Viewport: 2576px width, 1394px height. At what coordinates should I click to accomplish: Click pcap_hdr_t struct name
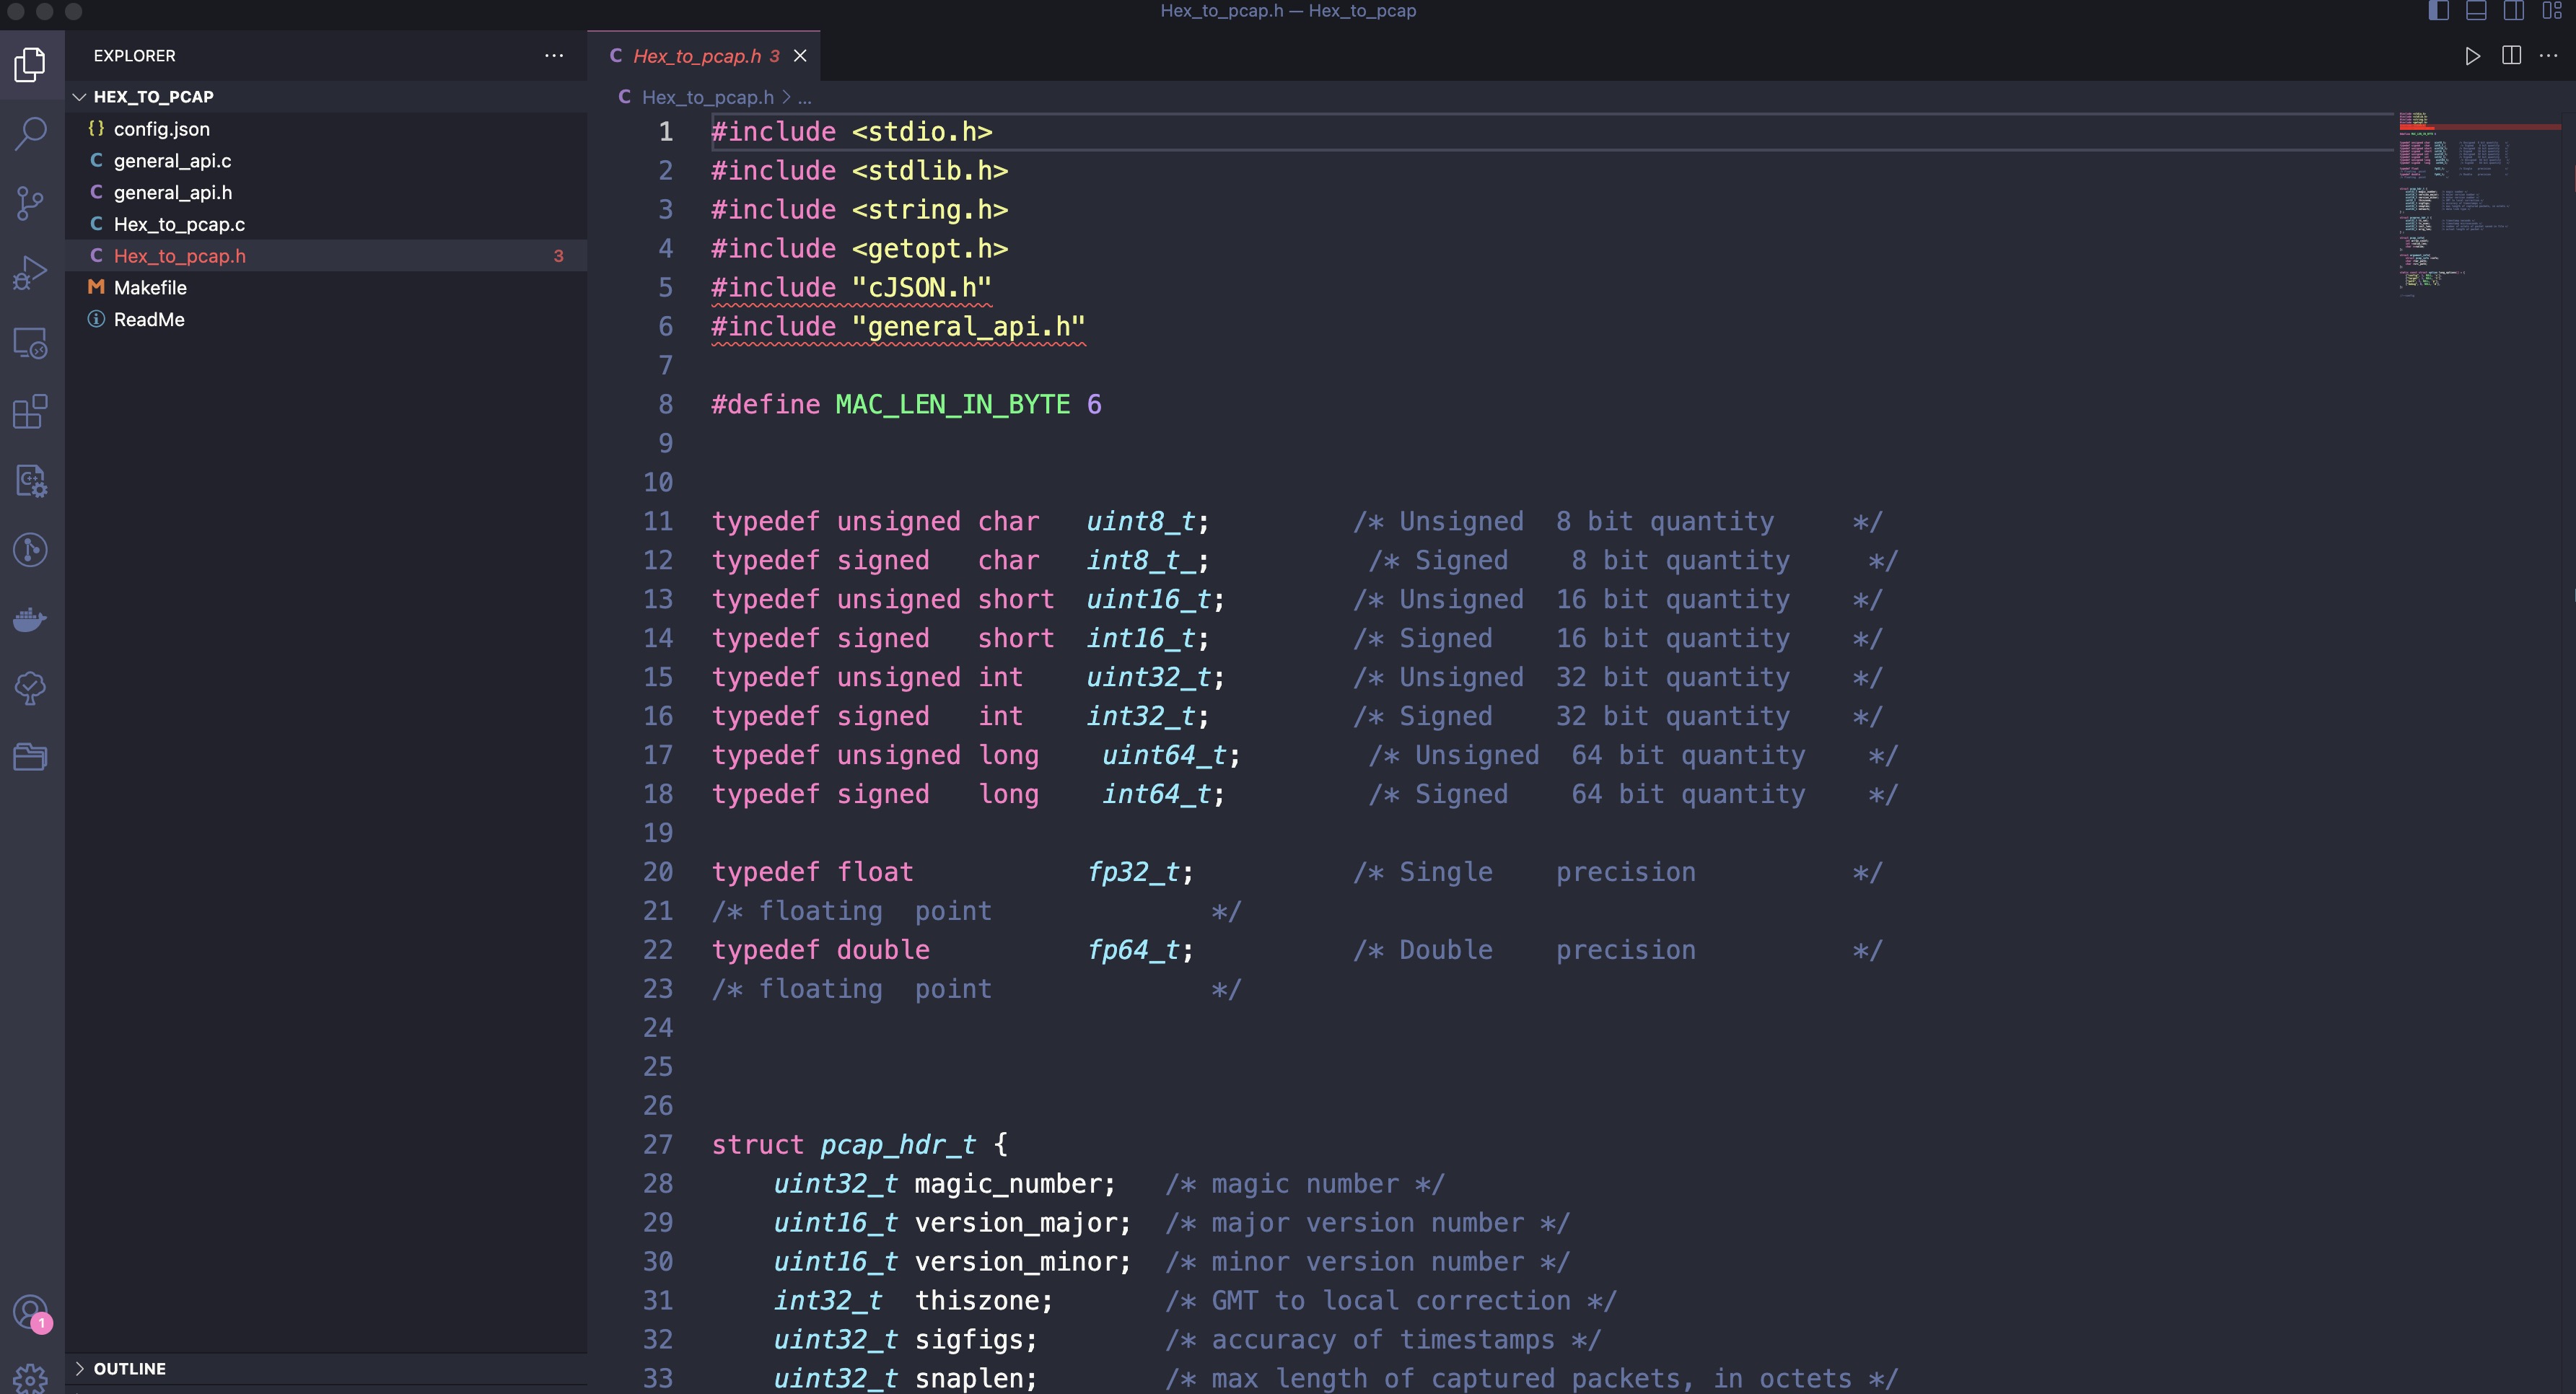[x=897, y=1144]
